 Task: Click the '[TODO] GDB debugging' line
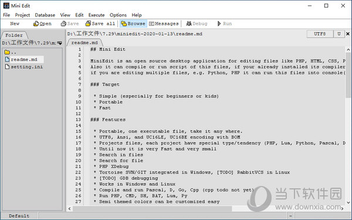click(x=126, y=178)
